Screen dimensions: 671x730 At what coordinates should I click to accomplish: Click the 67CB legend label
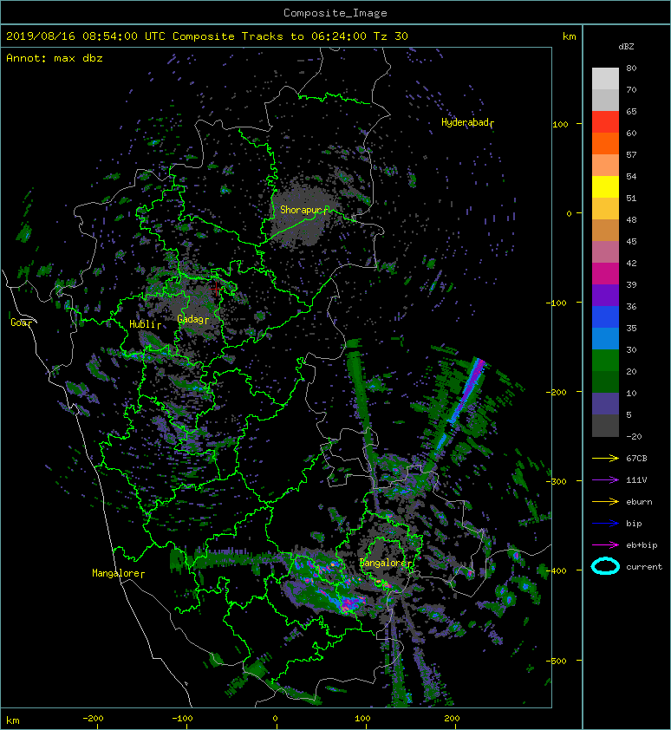point(636,459)
